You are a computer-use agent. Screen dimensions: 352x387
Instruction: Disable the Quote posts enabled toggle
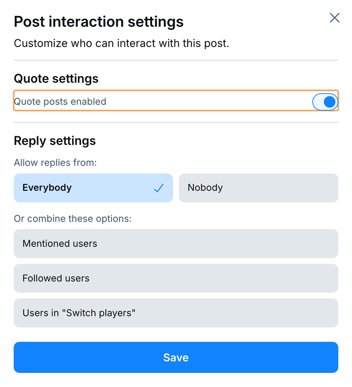325,102
